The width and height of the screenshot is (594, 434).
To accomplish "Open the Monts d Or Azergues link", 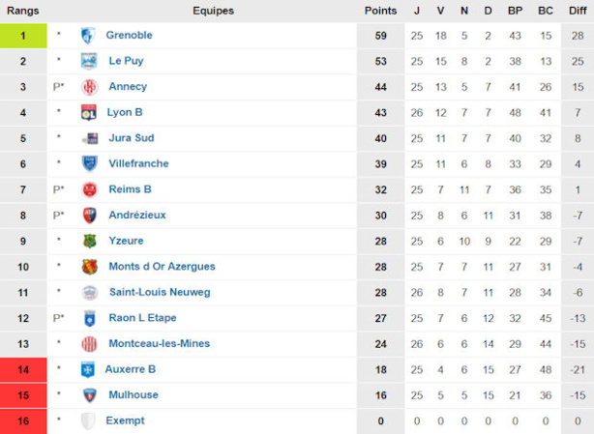I will pyautogui.click(x=162, y=267).
